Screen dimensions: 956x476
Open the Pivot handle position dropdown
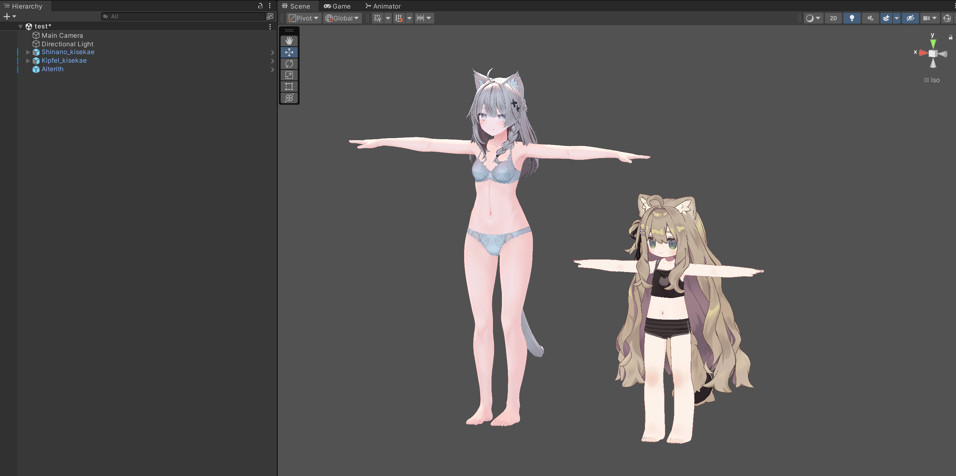tap(303, 18)
